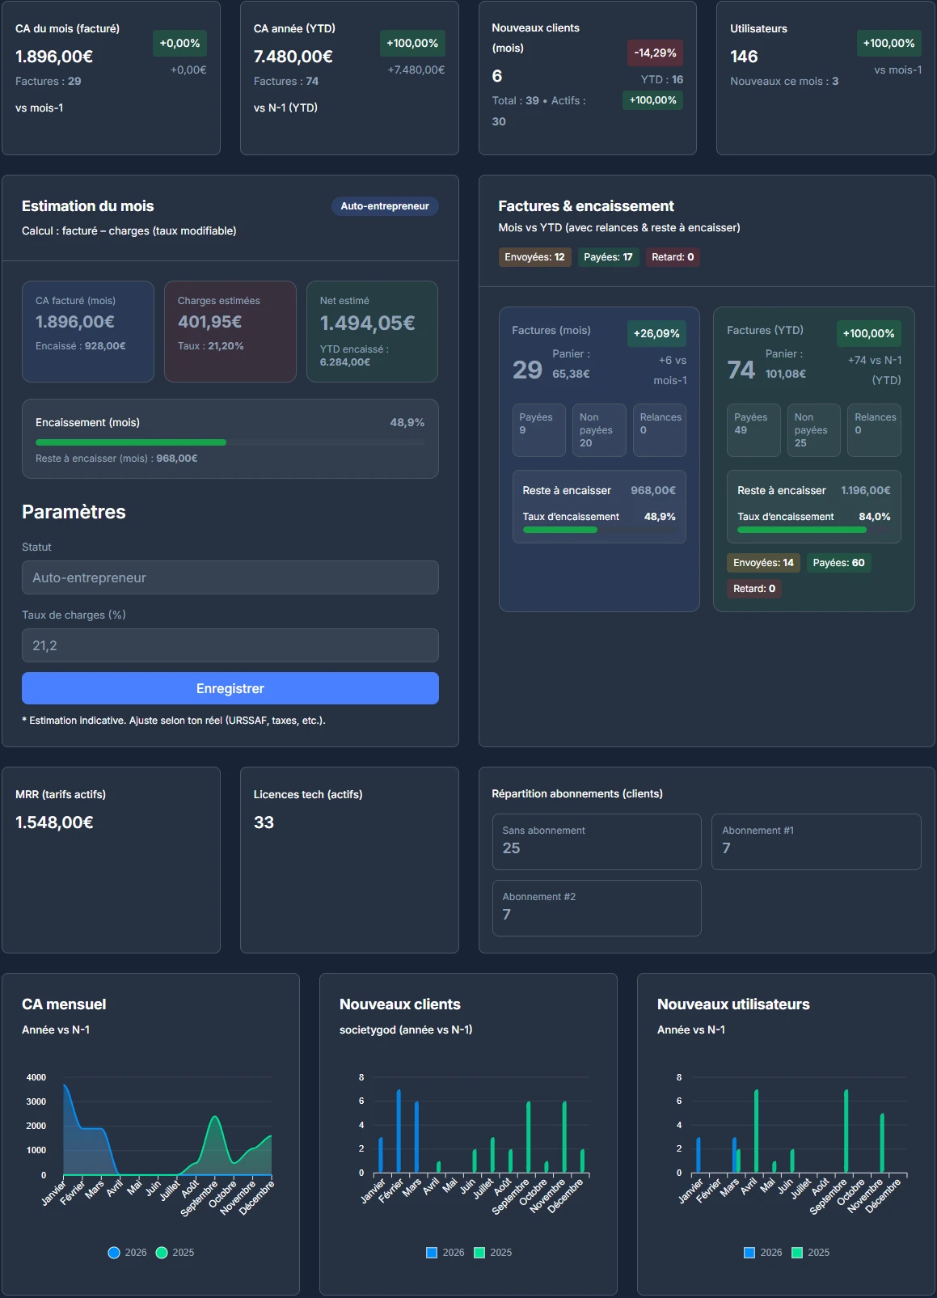Click the Non payées 20 tile

(x=598, y=430)
